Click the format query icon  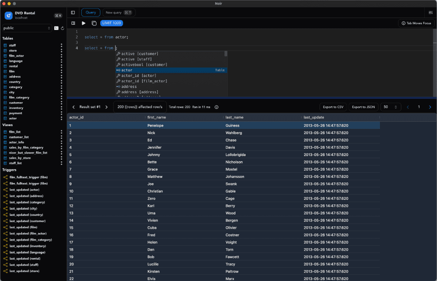pyautogui.click(x=73, y=23)
